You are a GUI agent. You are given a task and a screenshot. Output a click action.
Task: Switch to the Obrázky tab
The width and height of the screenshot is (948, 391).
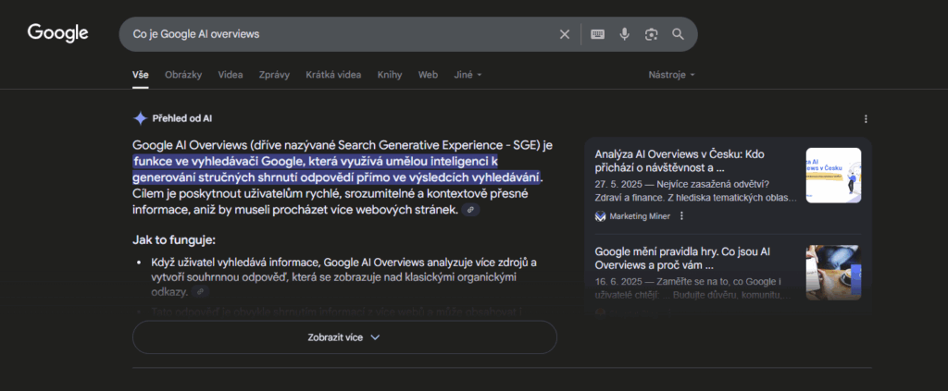(x=183, y=75)
